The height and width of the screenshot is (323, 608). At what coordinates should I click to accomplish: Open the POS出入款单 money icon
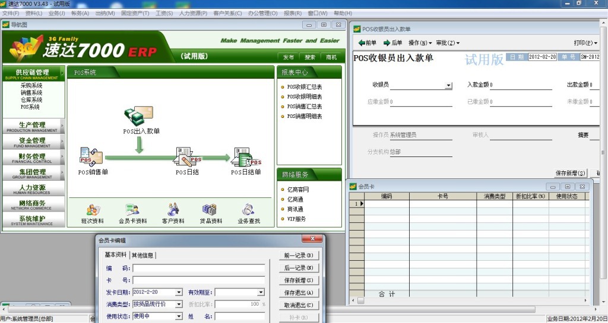(139, 116)
